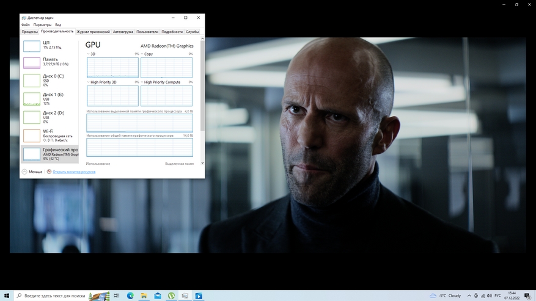
Task: Restore down the video player window
Action: pyautogui.click(x=516, y=4)
